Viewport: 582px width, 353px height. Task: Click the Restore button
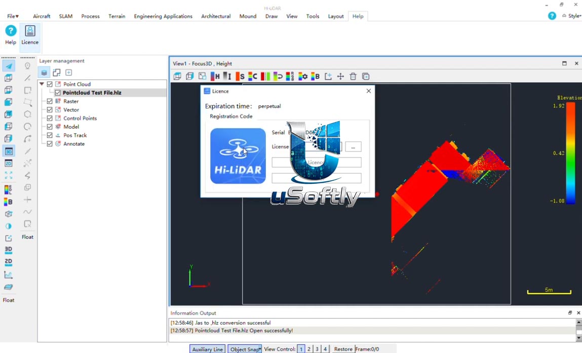[x=343, y=349]
